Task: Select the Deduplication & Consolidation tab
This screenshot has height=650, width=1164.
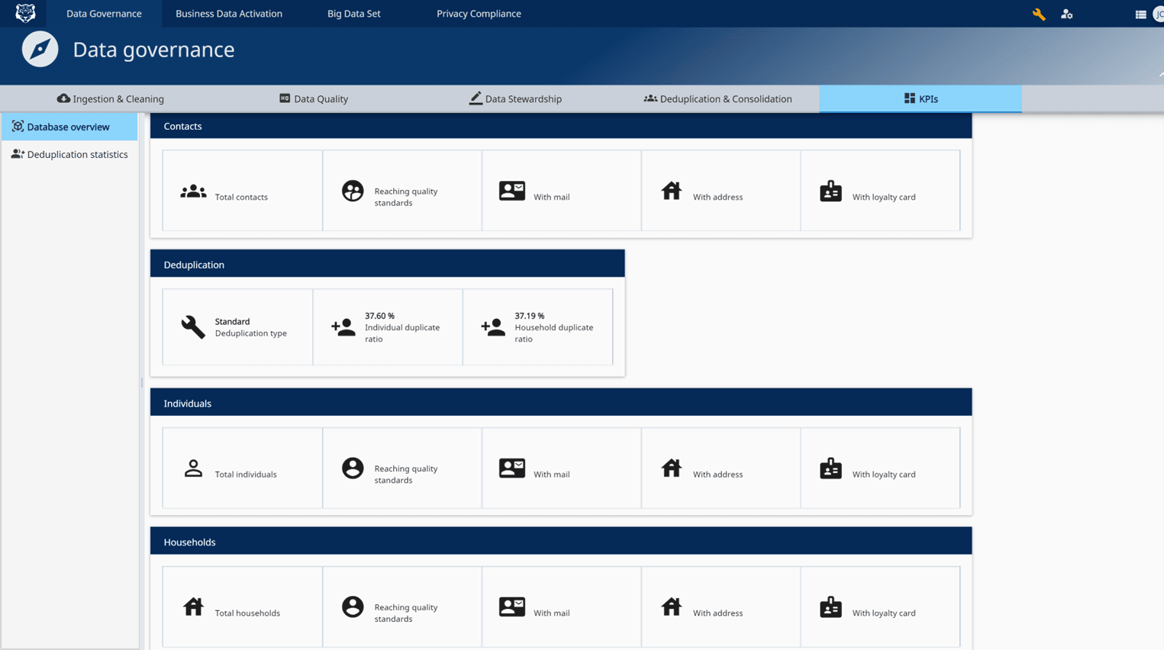Action: click(x=717, y=98)
